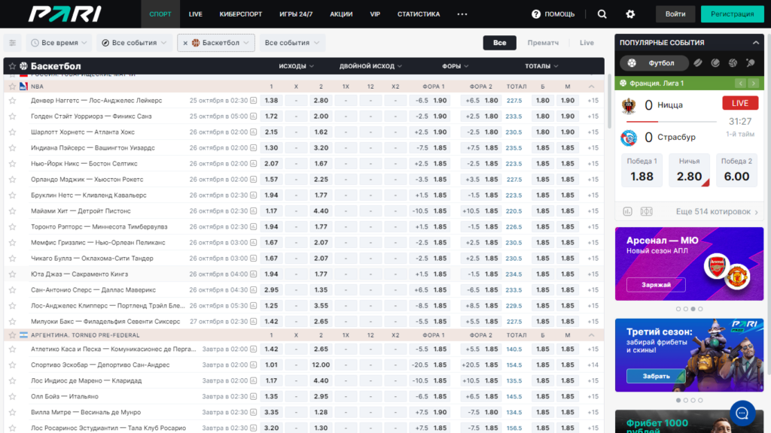This screenshot has width=771, height=433.
Task: Open the search magnifier icon
Action: [x=602, y=14]
